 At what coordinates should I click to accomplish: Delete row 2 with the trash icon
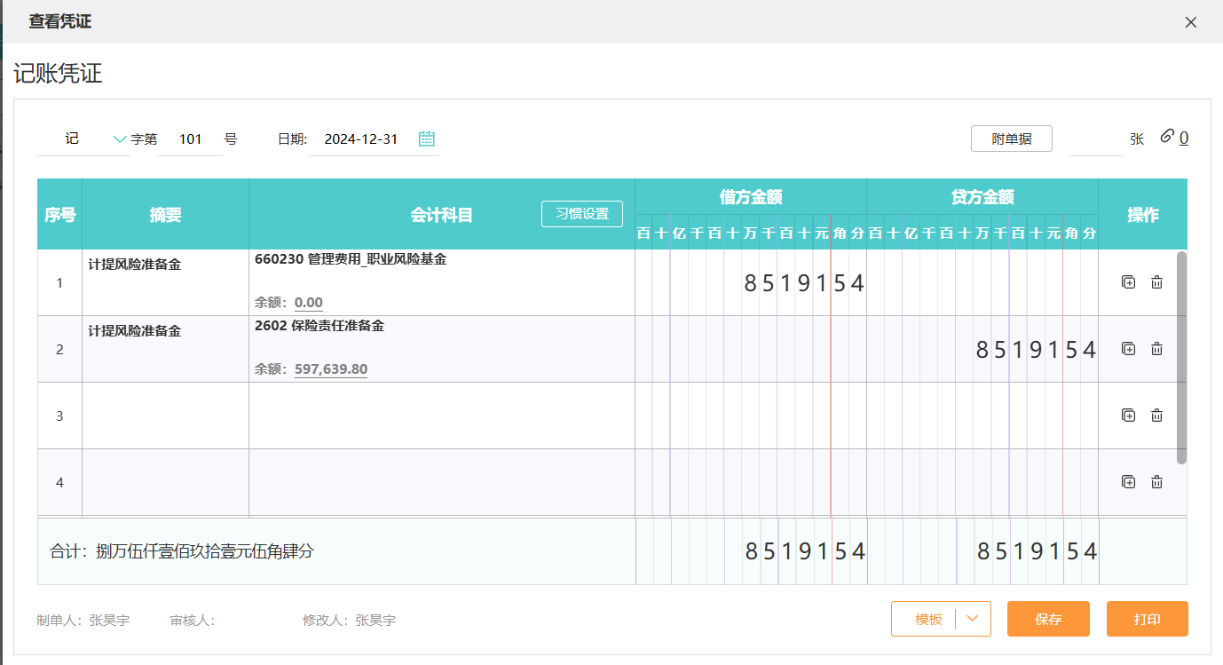[1156, 349]
